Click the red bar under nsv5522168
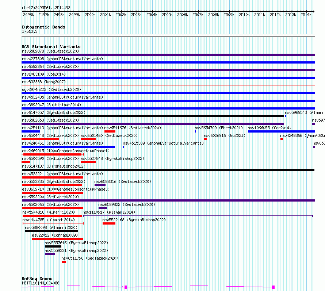This screenshot has width=325, height=291. click(109, 223)
